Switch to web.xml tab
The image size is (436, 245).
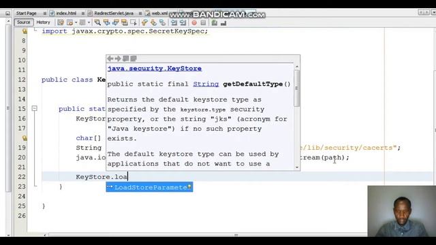(159, 13)
